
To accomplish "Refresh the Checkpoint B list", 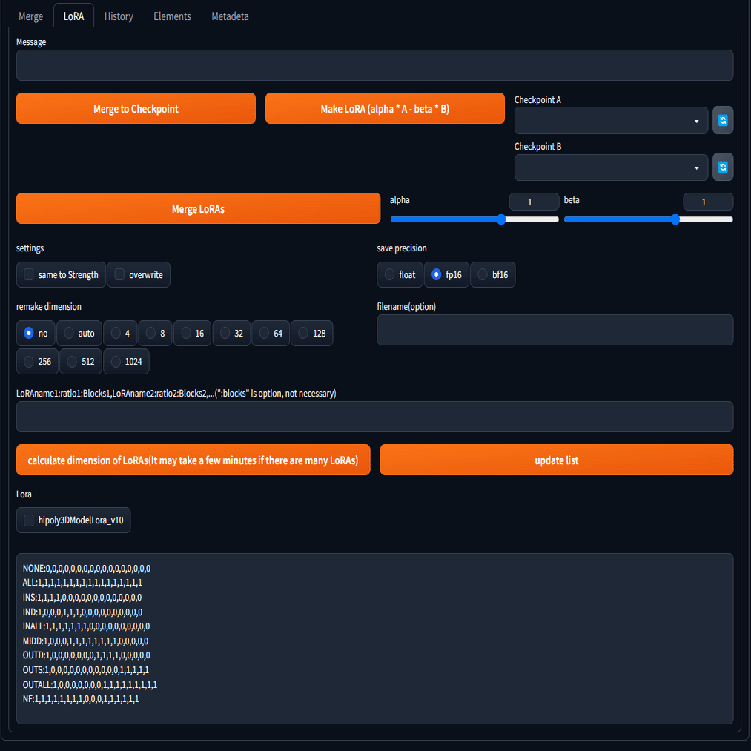I will tap(722, 167).
